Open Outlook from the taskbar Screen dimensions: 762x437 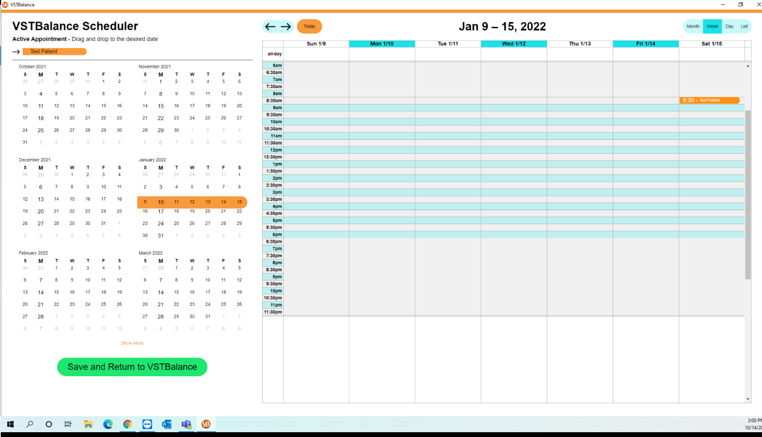click(166, 424)
